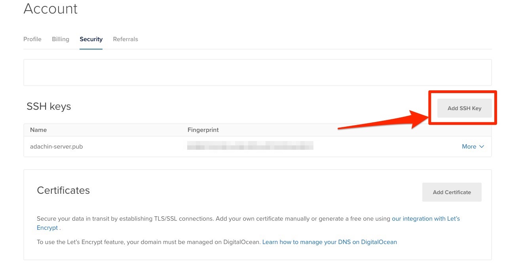Select the adachin-server.pub key name

(56, 147)
